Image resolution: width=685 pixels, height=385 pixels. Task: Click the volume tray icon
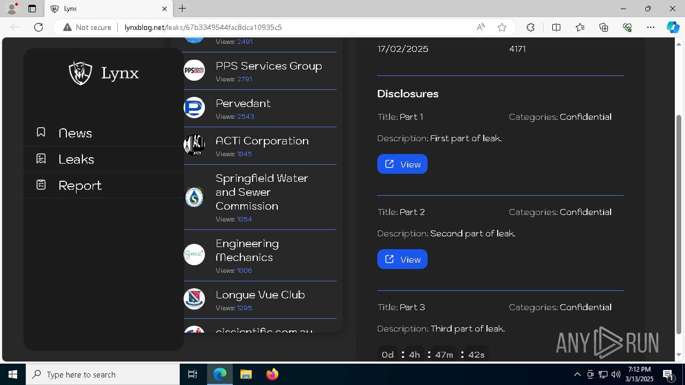click(x=615, y=374)
